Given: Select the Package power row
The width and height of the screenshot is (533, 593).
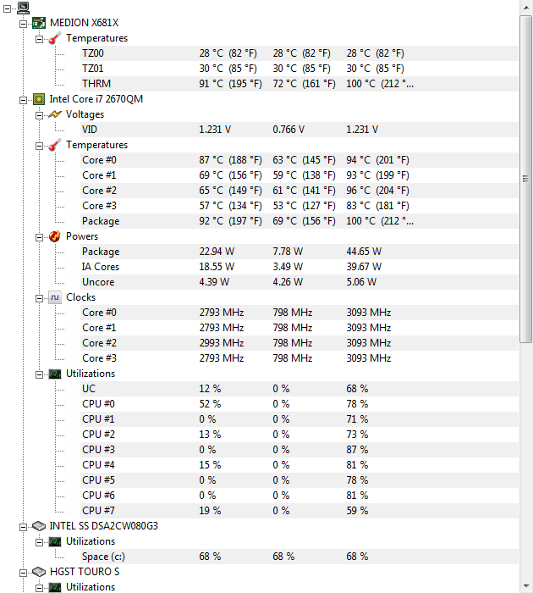Looking at the screenshot, I should (101, 252).
